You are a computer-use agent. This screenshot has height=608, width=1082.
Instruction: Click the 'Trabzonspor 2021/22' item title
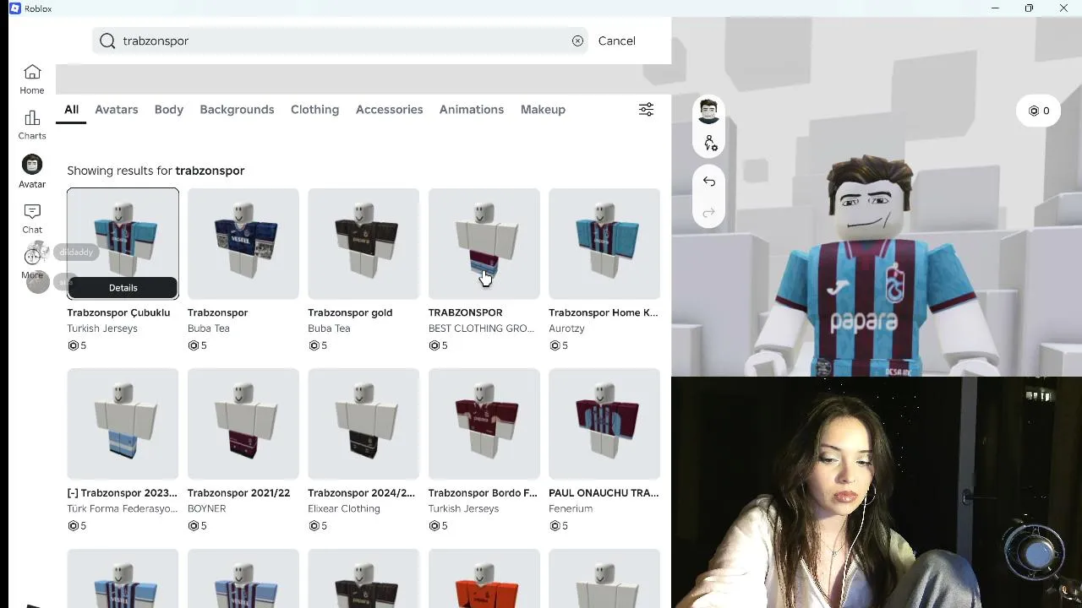click(x=238, y=493)
